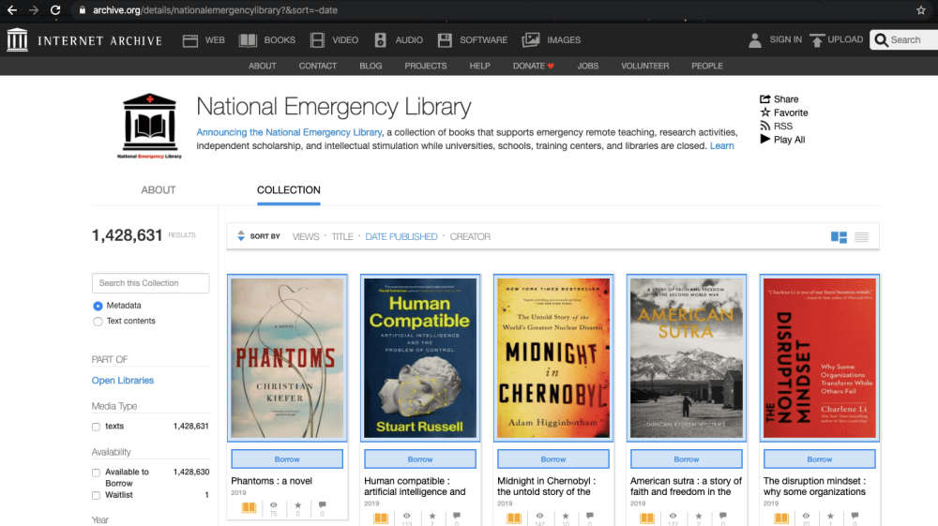Click the Learn link
This screenshot has height=526, width=938.
721,146
